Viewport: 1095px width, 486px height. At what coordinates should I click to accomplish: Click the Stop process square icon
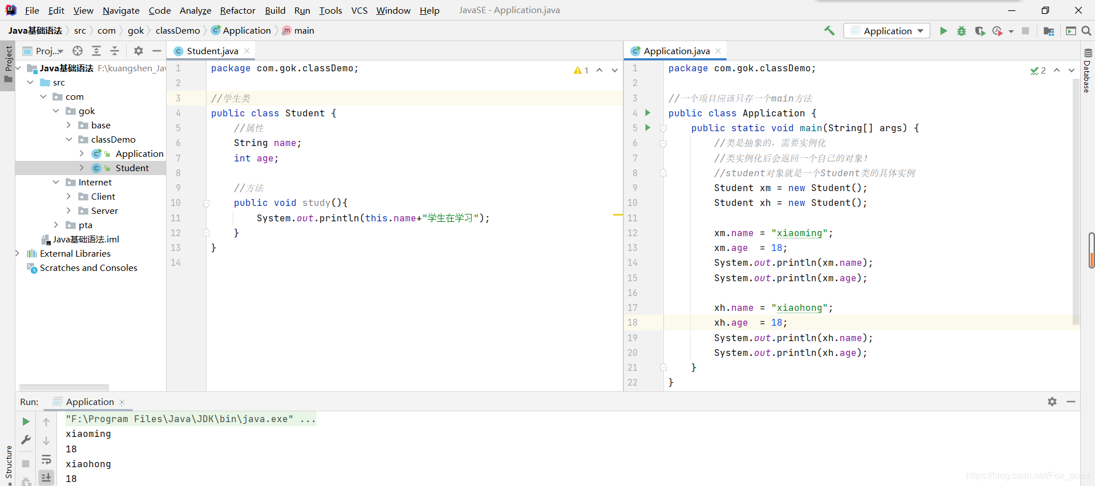[x=1025, y=31]
